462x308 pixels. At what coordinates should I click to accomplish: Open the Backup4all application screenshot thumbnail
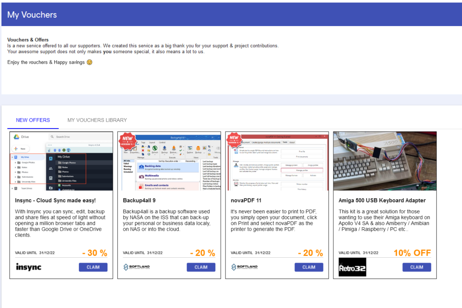[169, 161]
